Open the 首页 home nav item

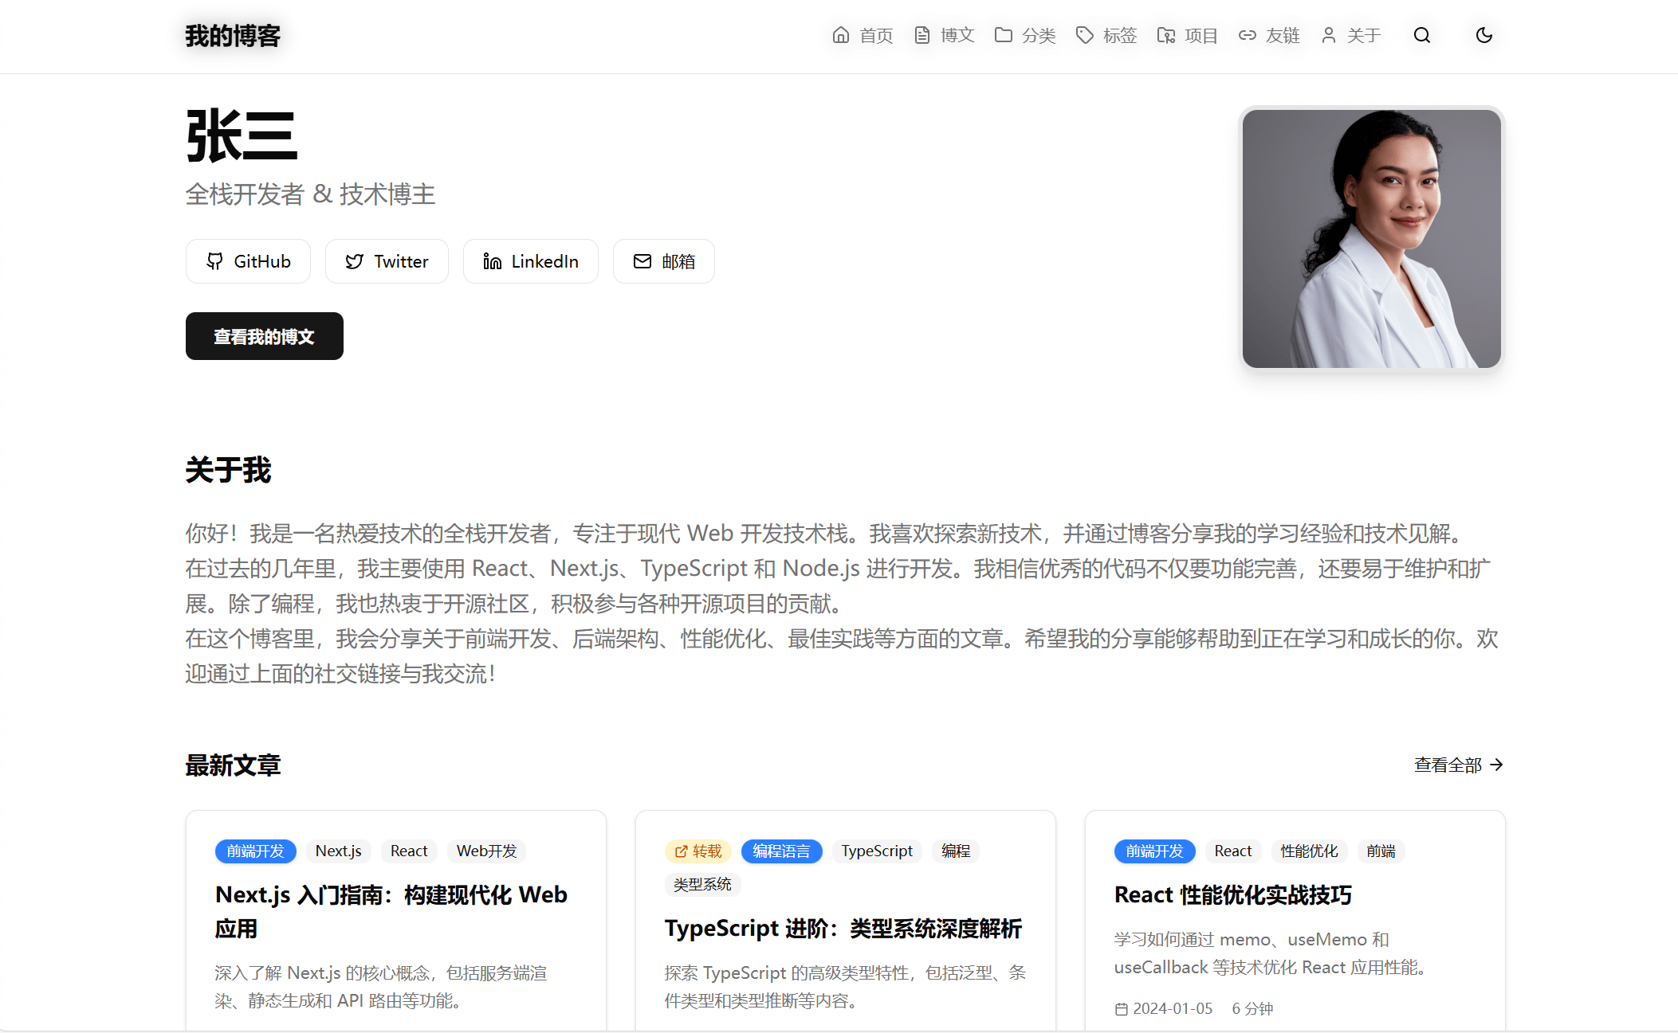(x=863, y=35)
